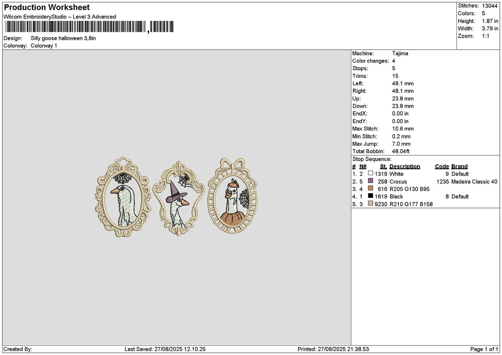Click the 'Black' description text
502x355 pixels.
click(396, 196)
